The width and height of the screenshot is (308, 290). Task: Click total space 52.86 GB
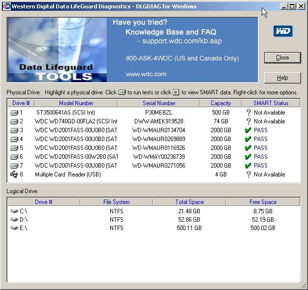point(189,219)
